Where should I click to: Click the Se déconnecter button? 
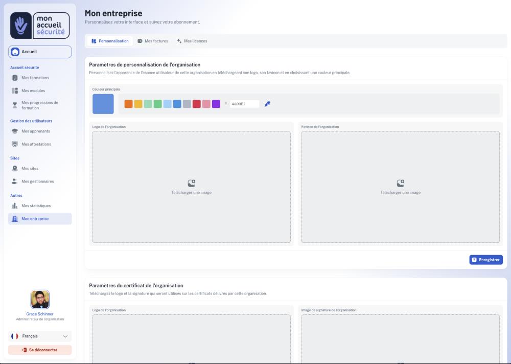40,350
